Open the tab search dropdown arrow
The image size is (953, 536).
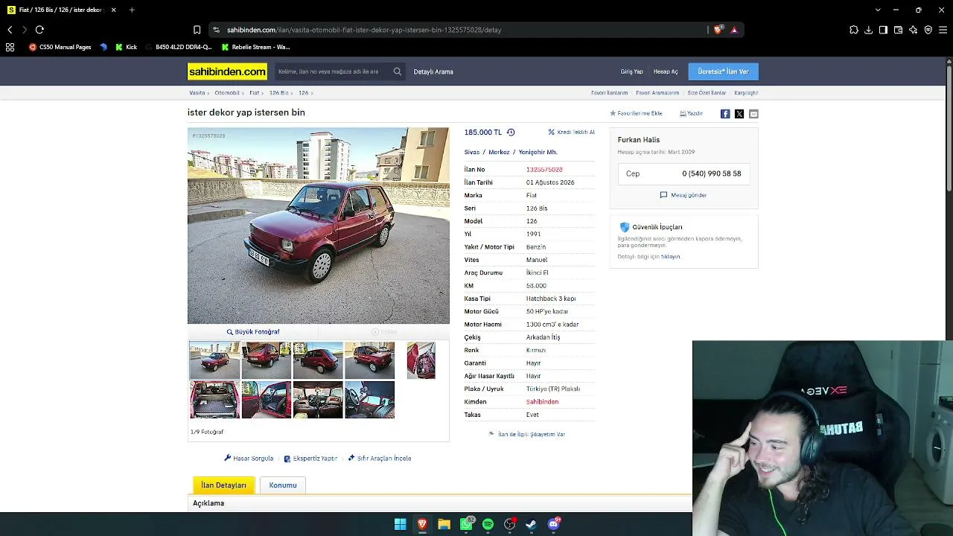tap(878, 10)
